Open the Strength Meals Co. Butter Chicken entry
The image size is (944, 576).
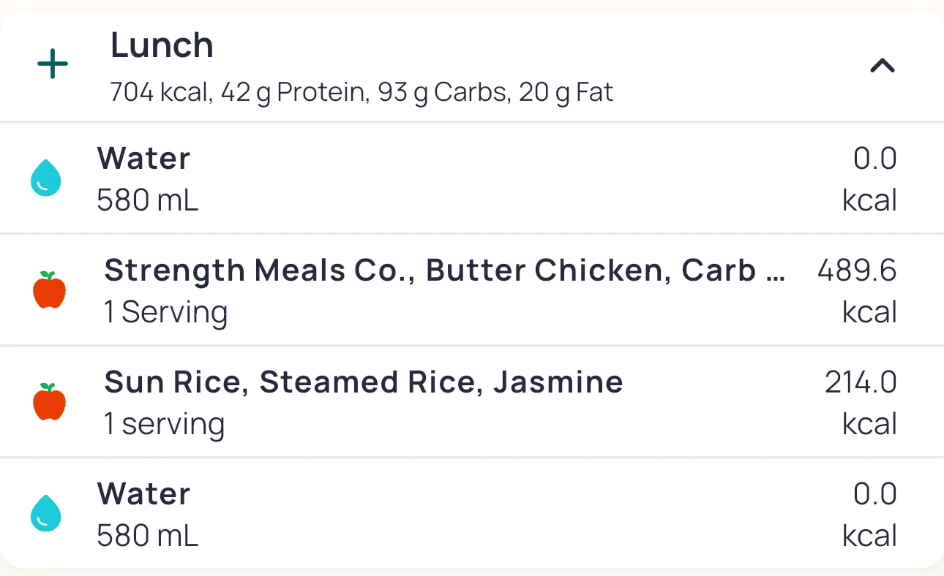(443, 270)
